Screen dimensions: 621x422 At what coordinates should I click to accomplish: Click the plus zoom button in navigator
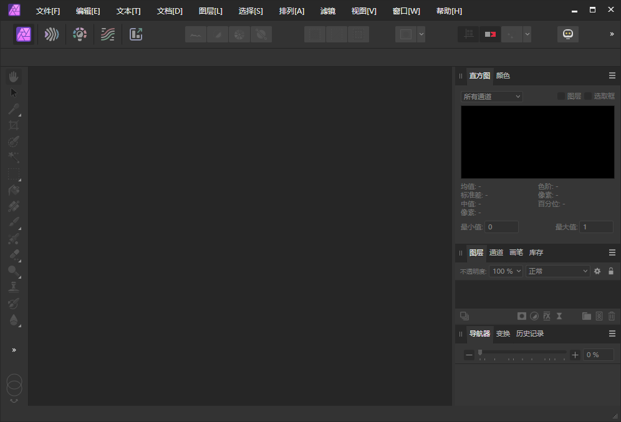pyautogui.click(x=575, y=354)
